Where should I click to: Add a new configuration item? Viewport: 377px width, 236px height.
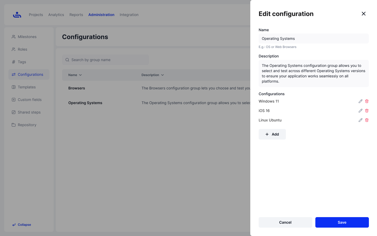[x=272, y=134]
